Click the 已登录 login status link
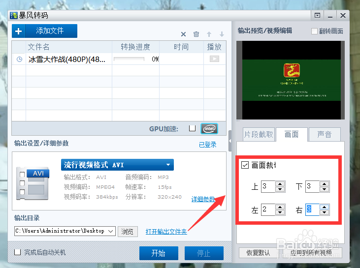 [x=207, y=145]
